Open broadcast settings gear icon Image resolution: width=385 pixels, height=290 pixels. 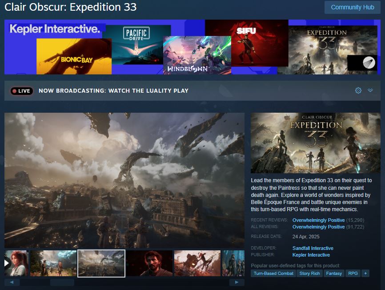pyautogui.click(x=358, y=90)
